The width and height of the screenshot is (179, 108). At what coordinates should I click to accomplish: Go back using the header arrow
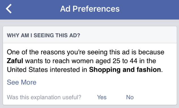tap(9, 9)
